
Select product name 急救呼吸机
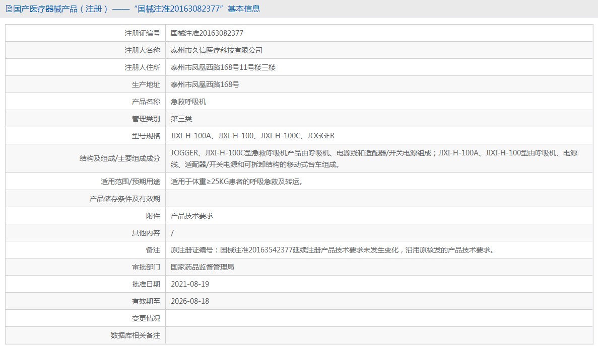[188, 102]
